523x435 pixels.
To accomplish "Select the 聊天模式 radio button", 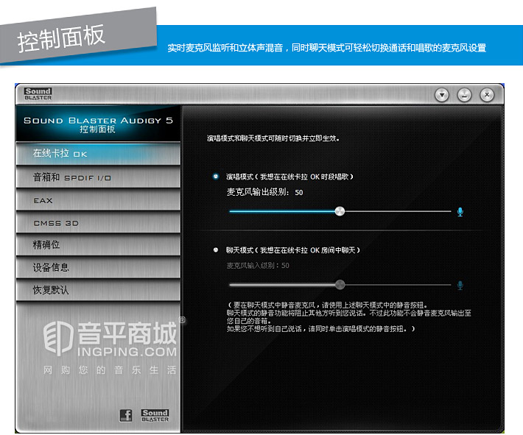I will point(216,250).
